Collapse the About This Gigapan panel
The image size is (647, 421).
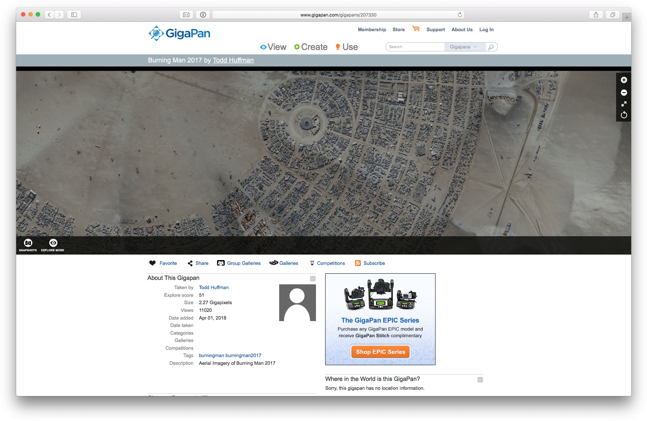[x=312, y=278]
